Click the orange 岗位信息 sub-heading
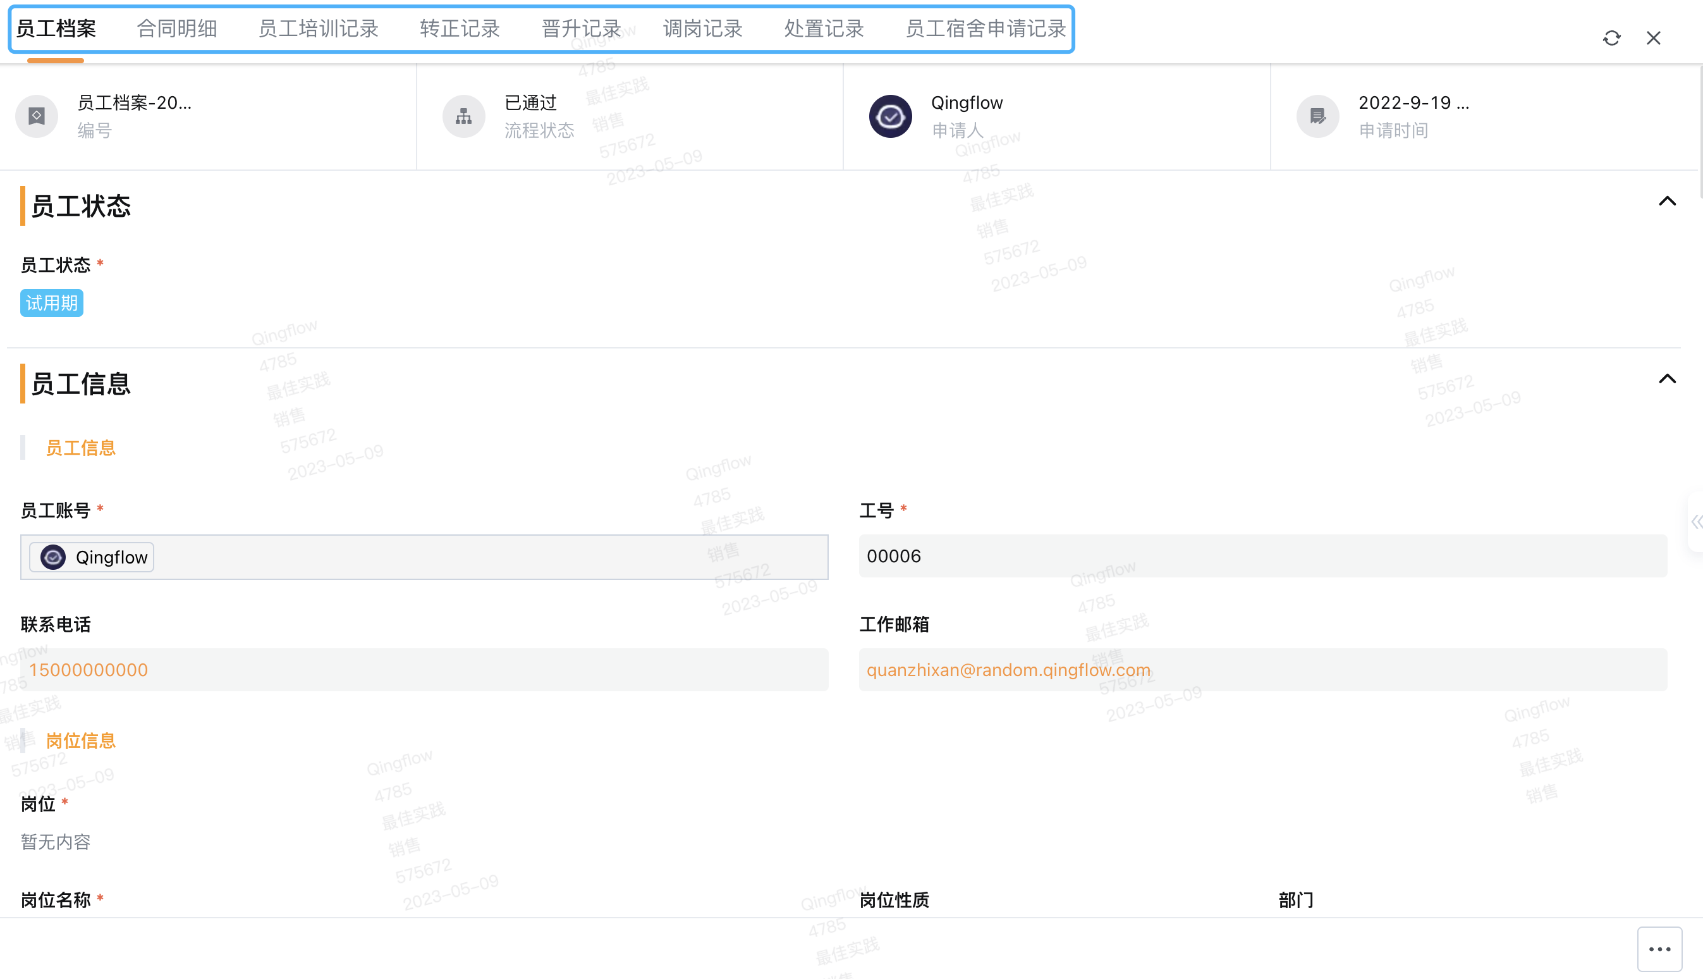1703x979 pixels. (81, 741)
